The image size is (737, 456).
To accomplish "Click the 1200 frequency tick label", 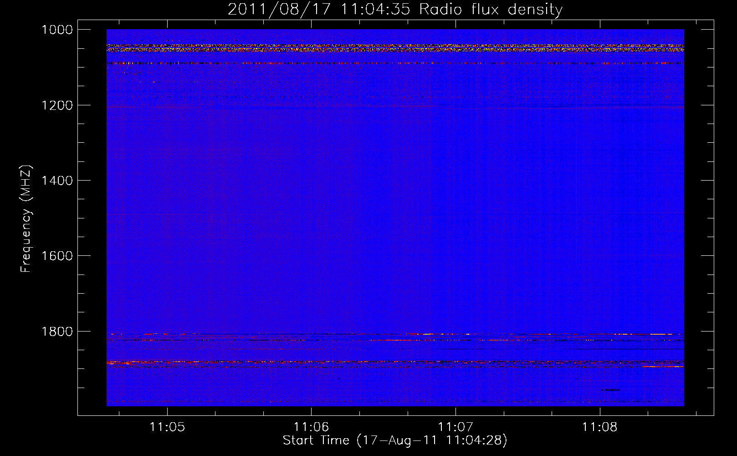I will [x=57, y=105].
